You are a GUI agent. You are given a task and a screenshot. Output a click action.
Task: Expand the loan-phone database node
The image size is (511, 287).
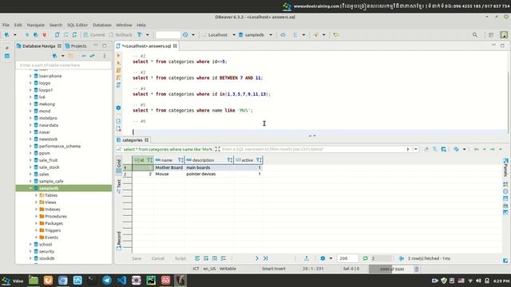(x=30, y=76)
